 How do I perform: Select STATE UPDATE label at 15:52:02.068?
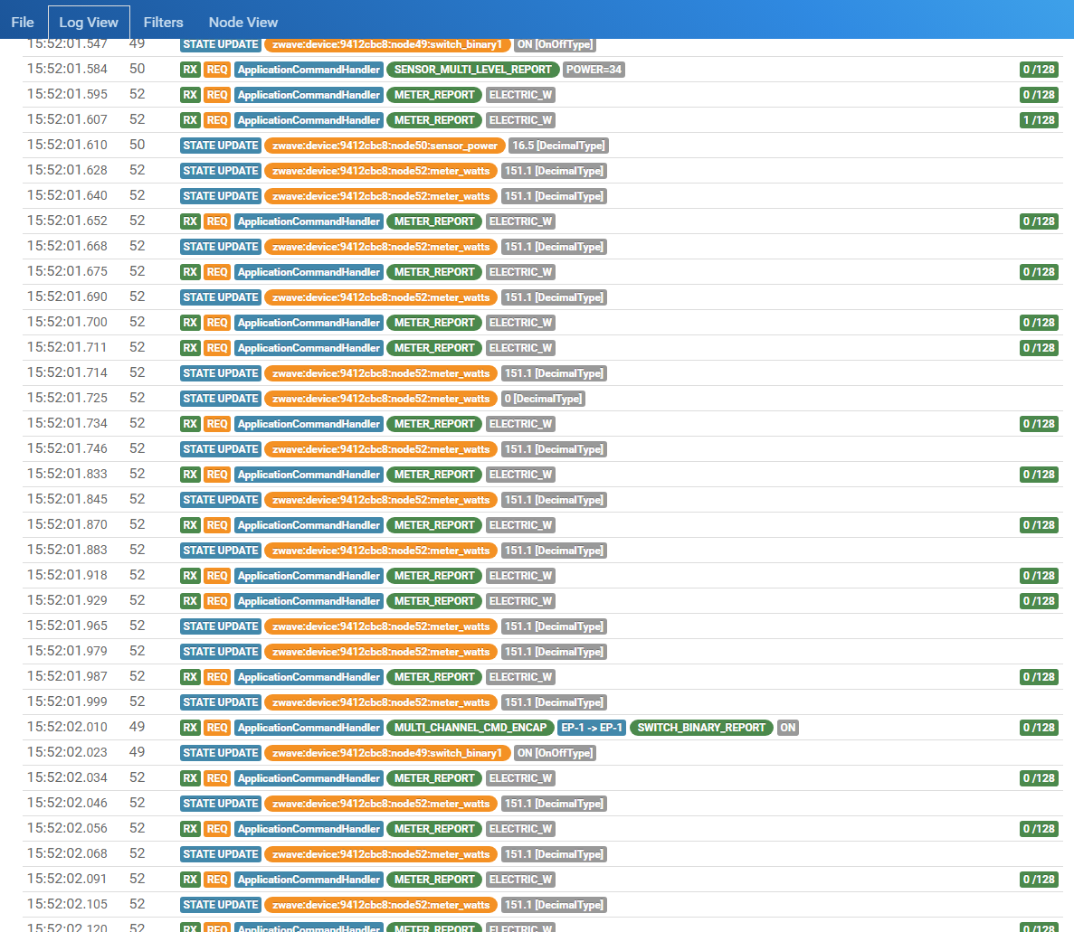tap(221, 854)
